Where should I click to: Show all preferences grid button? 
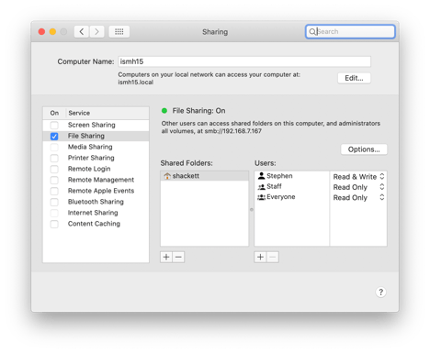click(119, 31)
